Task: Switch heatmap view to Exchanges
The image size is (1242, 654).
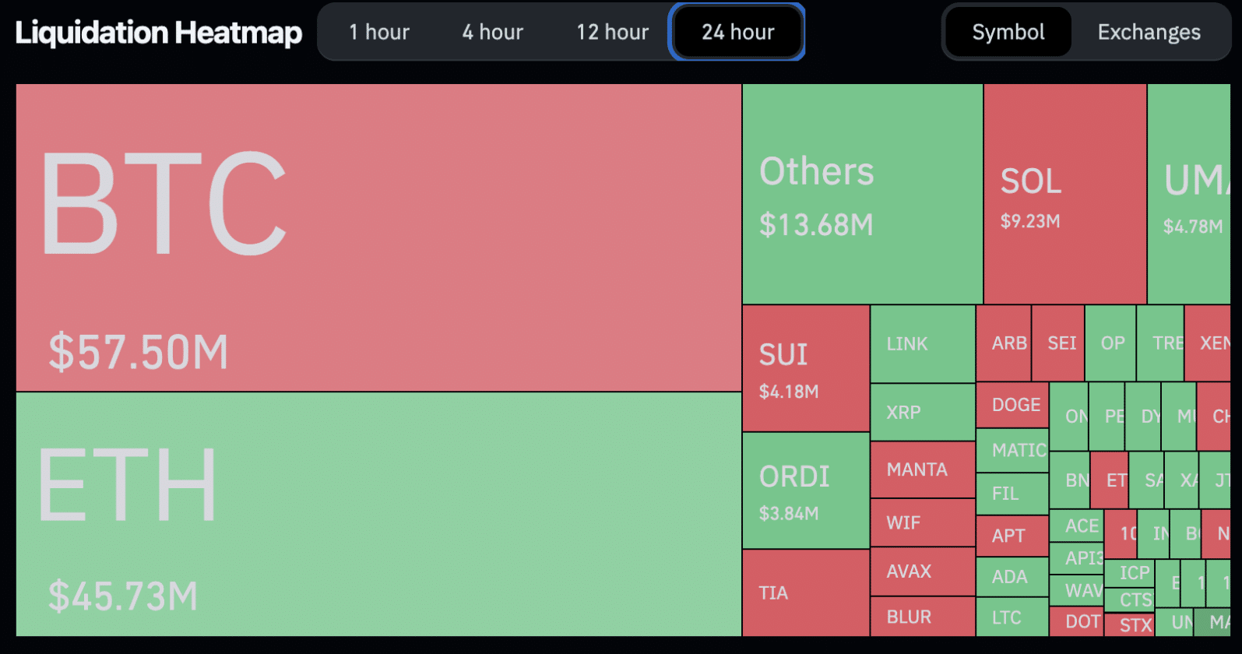Action: tap(1149, 32)
